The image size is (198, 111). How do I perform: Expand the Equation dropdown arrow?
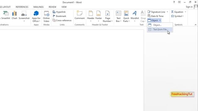pyautogui.click(x=186, y=12)
